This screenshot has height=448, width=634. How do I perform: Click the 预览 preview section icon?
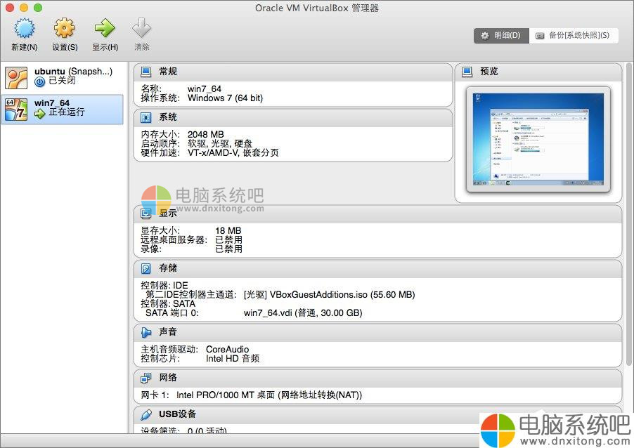coord(467,72)
